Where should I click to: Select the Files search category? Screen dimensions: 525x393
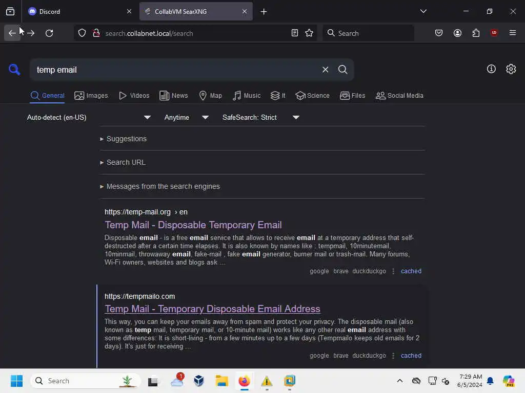[x=352, y=96]
